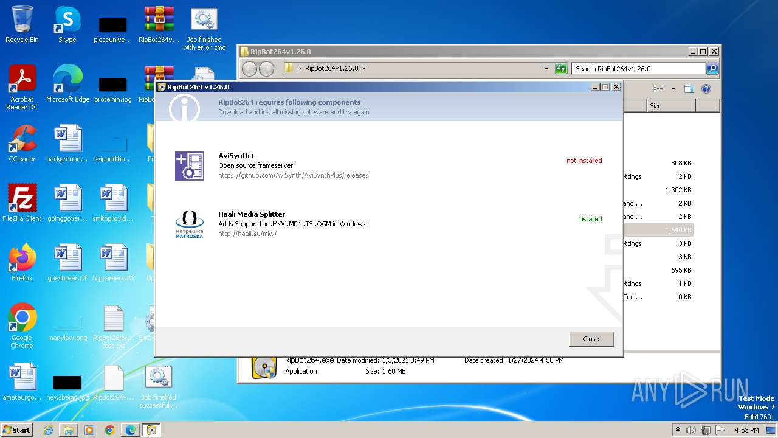The height and width of the screenshot is (438, 778).
Task: Launch Internet Explorer from the taskbar
Action: point(48,430)
